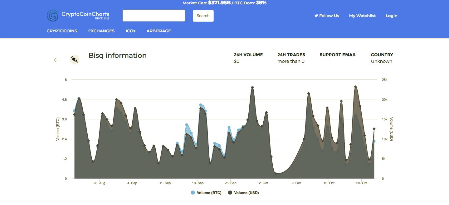Click the 'more than 0' trades value
This screenshot has width=449, height=205.
291,61
